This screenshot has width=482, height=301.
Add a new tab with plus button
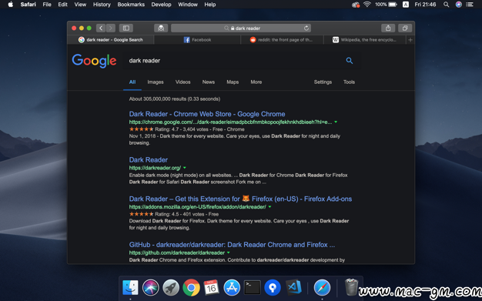point(410,40)
